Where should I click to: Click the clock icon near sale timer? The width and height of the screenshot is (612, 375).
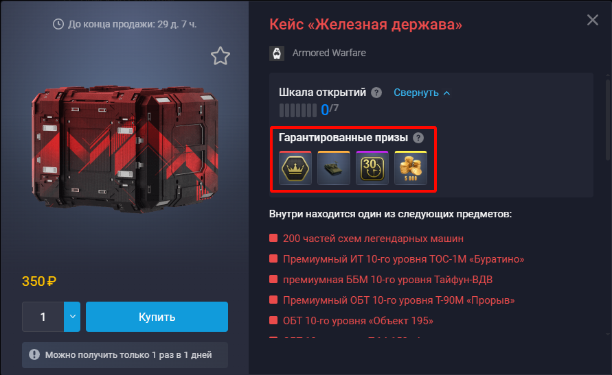pos(58,24)
